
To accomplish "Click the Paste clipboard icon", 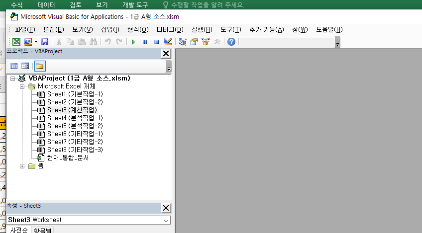I will pos(82,42).
